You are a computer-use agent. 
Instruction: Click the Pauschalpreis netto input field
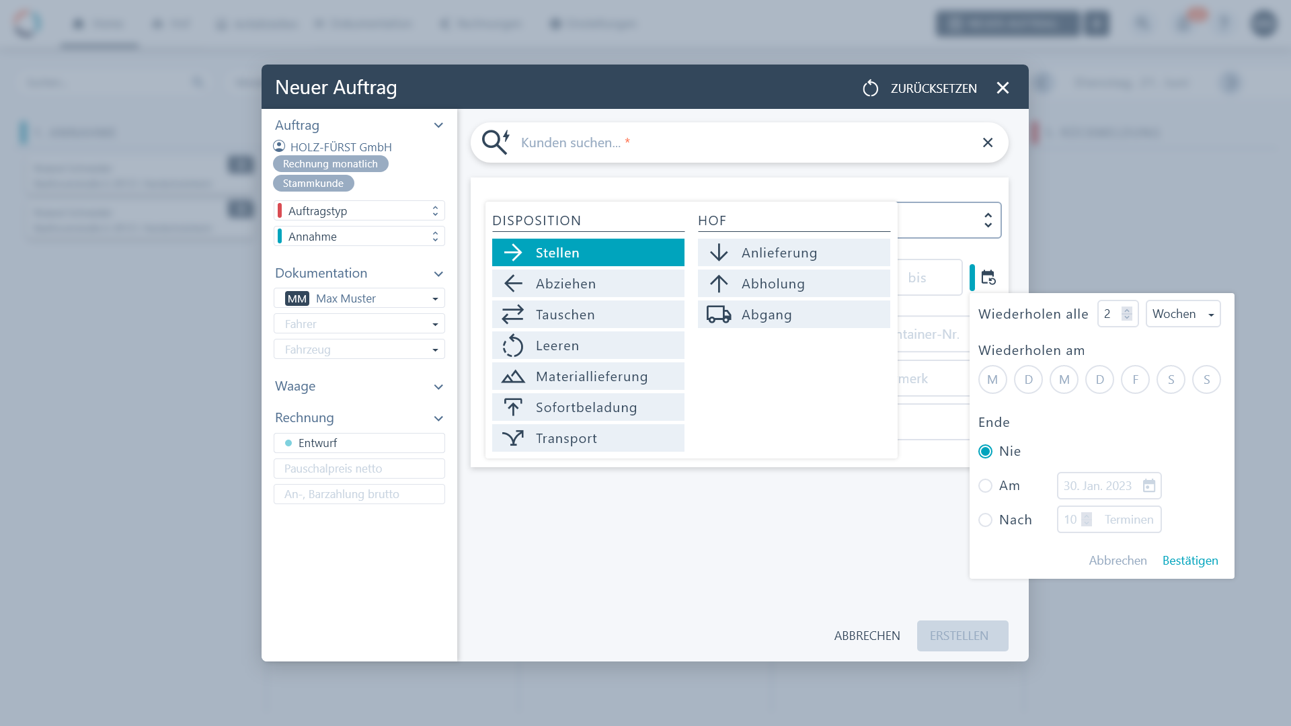click(359, 469)
